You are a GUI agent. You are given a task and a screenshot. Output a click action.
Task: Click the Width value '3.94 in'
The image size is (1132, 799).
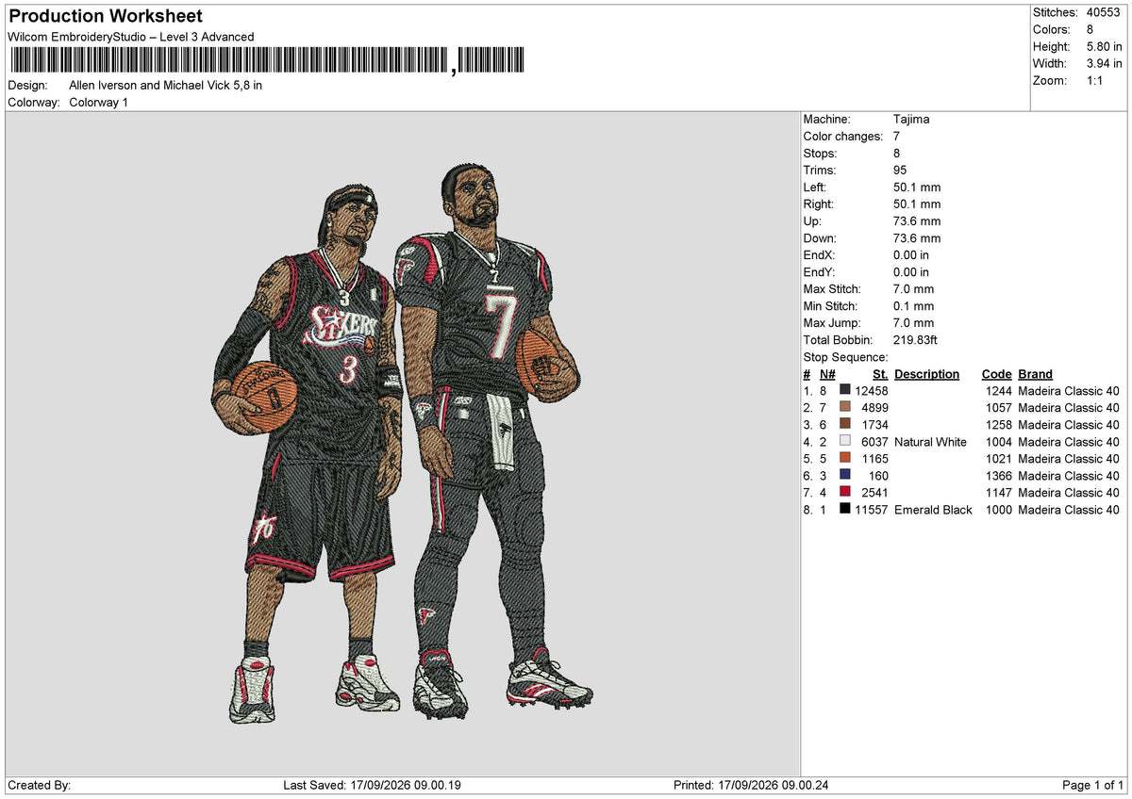pos(1105,64)
